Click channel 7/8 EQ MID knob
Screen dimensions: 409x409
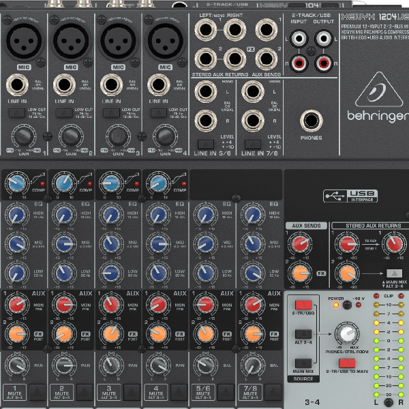coord(253,244)
